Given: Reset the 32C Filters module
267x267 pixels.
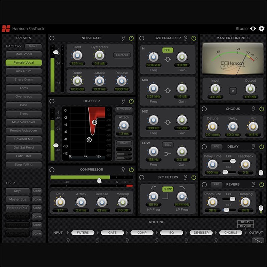Looking at the screenshot, I should [x=142, y=177].
